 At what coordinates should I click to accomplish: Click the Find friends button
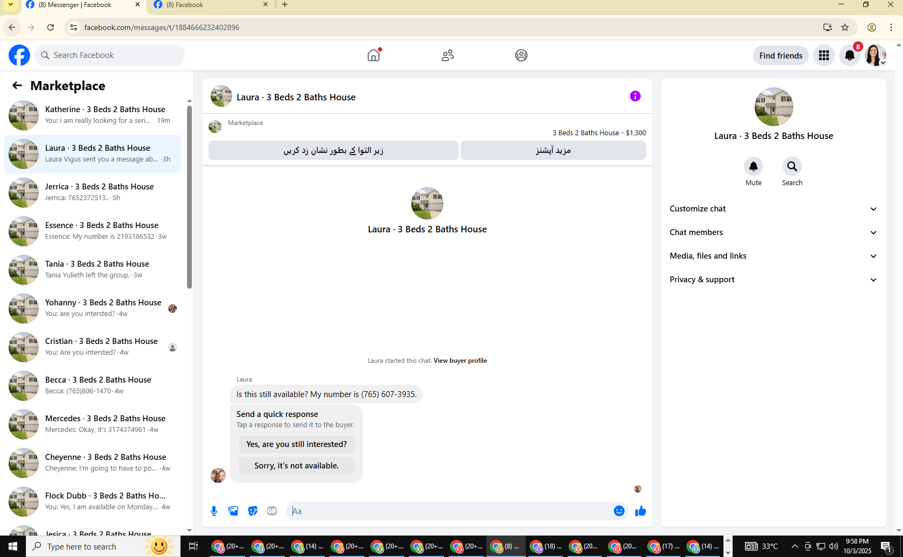[780, 55]
